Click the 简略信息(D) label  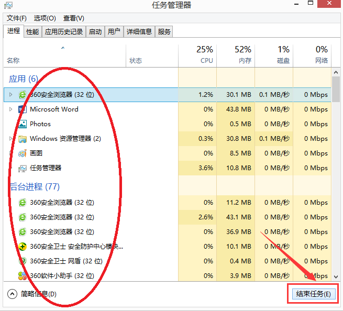(39, 294)
